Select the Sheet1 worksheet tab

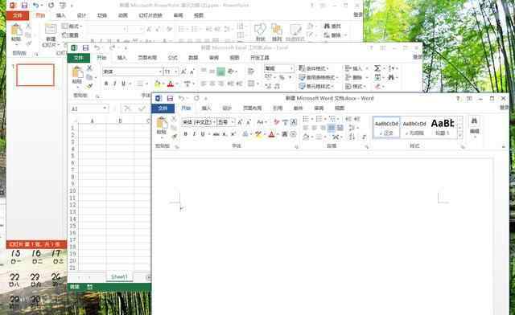click(x=119, y=277)
